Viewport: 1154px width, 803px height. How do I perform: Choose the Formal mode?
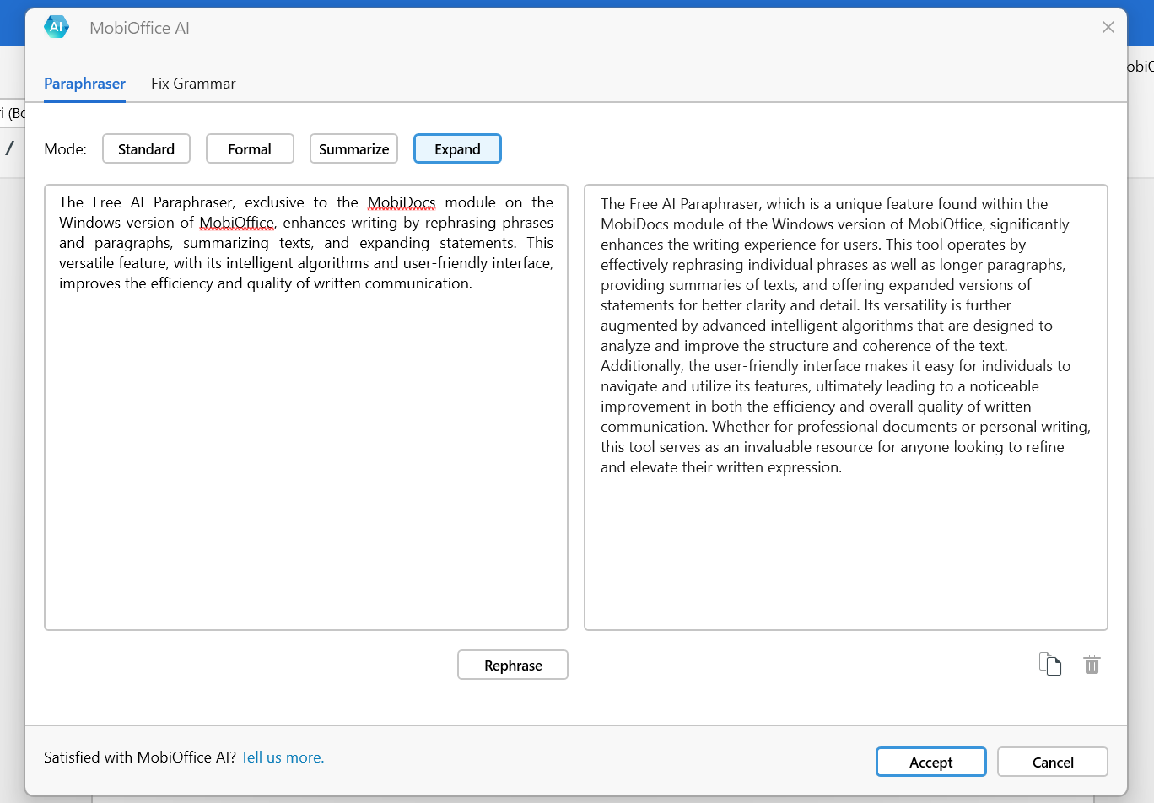point(250,148)
